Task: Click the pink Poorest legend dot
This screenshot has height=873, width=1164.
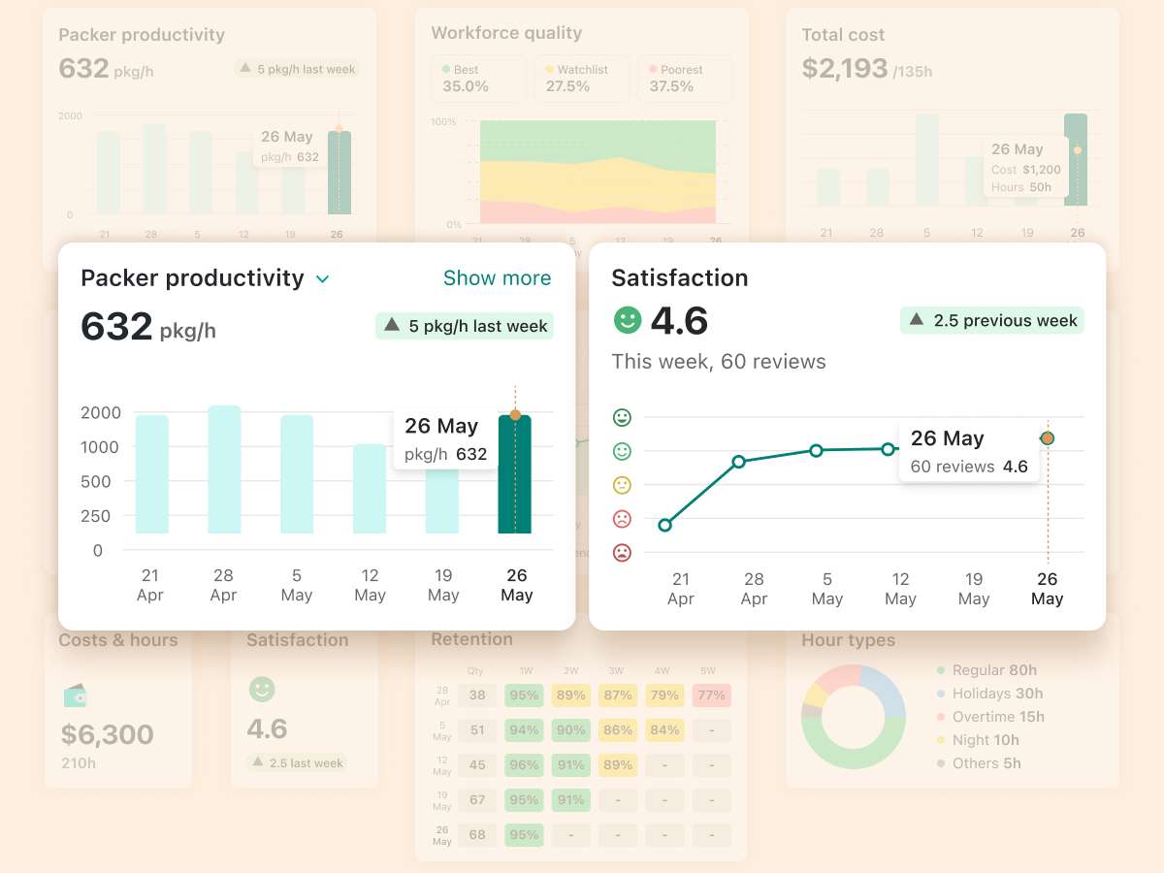Action: click(653, 70)
